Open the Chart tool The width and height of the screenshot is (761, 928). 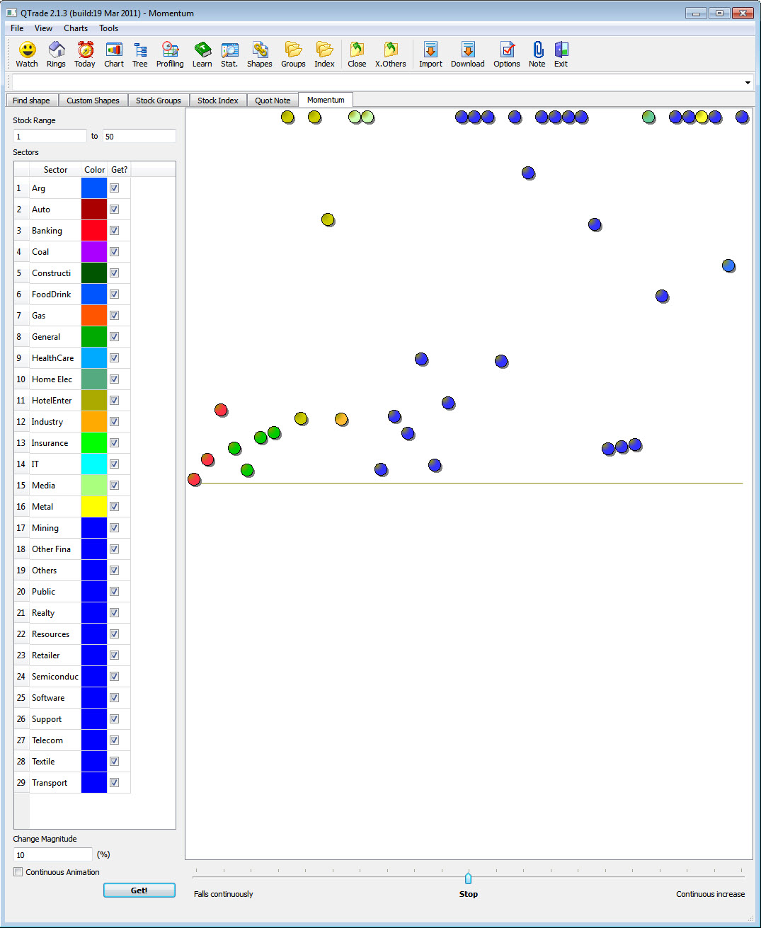(x=113, y=53)
